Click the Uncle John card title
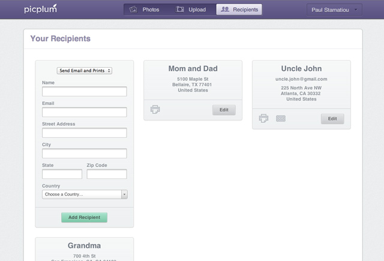Image resolution: width=384 pixels, height=261 pixels. [301, 69]
